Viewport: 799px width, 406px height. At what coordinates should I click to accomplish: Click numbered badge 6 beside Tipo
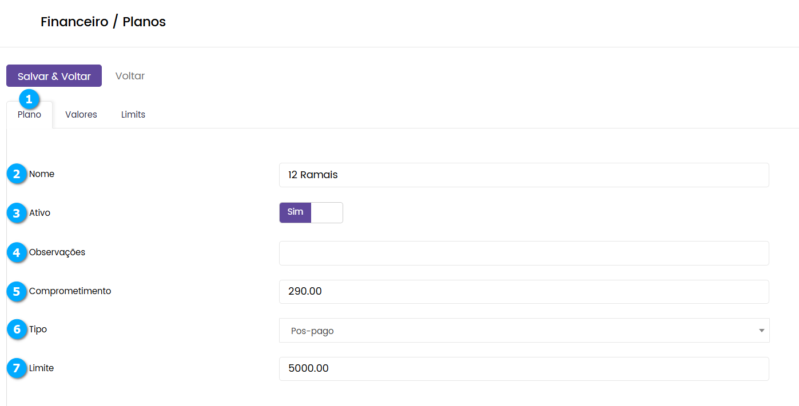pyautogui.click(x=17, y=329)
